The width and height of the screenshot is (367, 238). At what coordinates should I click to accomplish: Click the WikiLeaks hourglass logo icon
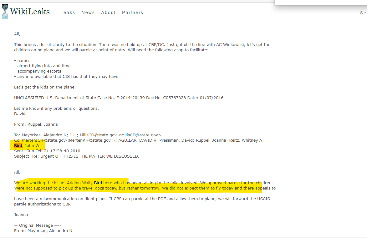click(x=5, y=12)
